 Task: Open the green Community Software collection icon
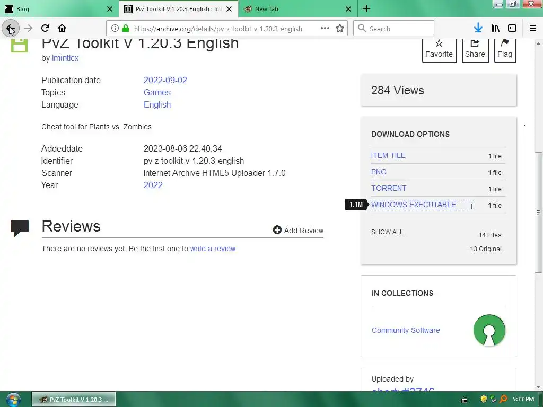click(x=489, y=330)
